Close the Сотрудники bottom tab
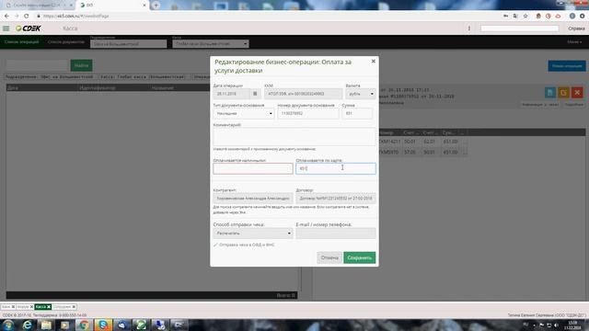Image resolution: width=589 pixels, height=331 pixels. [74, 307]
